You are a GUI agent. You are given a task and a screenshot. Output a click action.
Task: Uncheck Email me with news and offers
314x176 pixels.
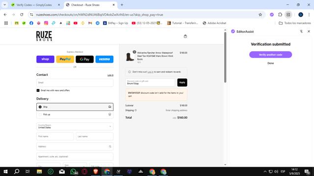38,90
